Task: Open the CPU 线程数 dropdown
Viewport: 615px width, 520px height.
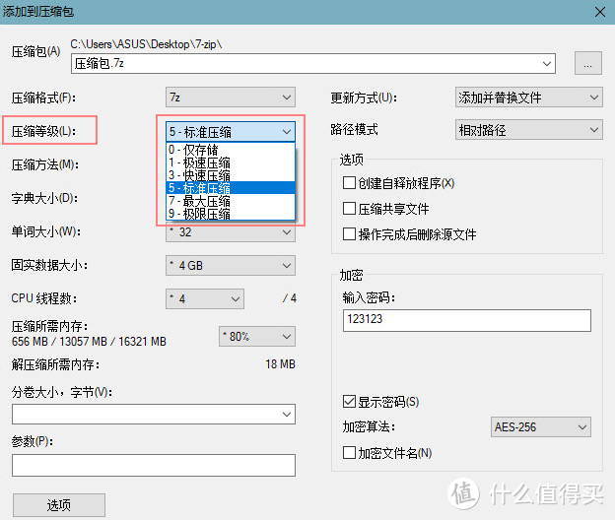Action: pos(205,299)
